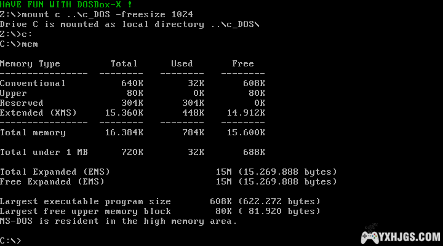This screenshot has height=246, width=443.
Task: Click the final C:\> command prompt
Action: 11,240
